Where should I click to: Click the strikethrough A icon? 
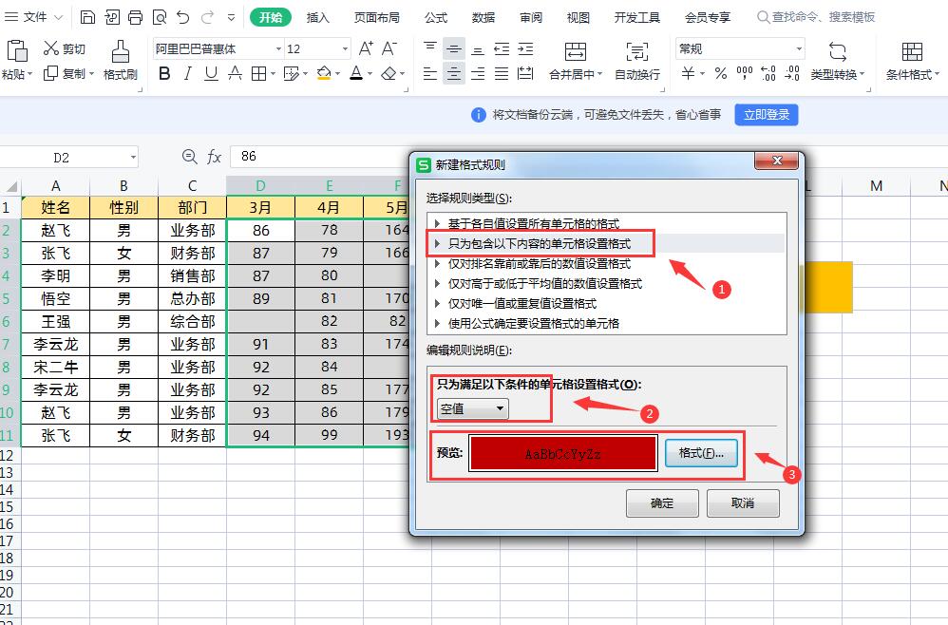click(x=235, y=74)
